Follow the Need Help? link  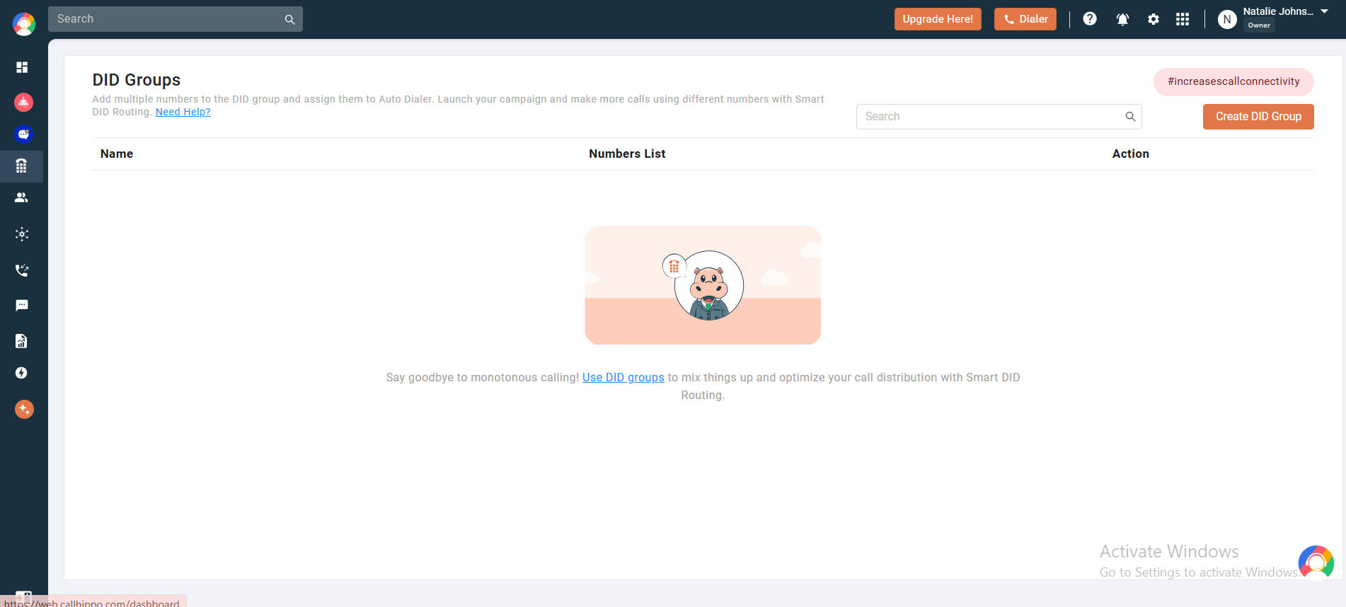(183, 112)
